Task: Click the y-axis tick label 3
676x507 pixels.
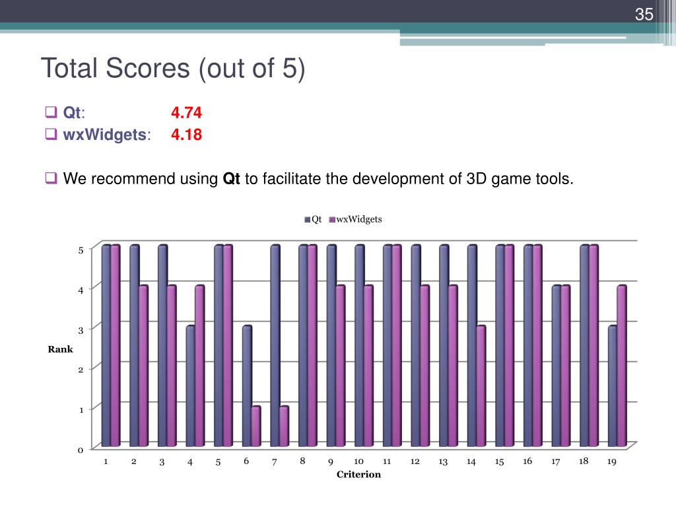Action: pos(81,331)
